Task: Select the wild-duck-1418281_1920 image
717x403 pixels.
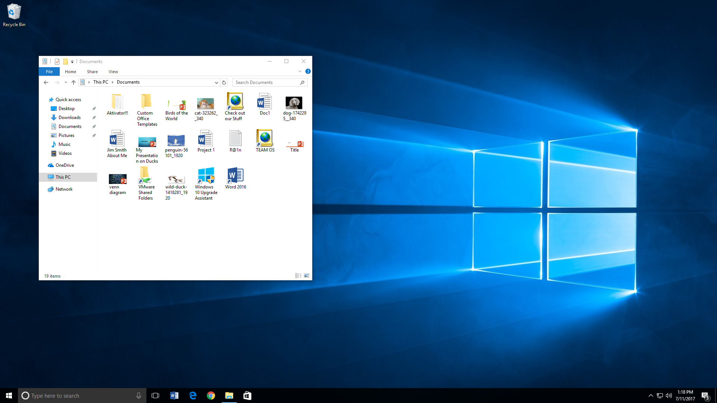Action: (x=176, y=187)
